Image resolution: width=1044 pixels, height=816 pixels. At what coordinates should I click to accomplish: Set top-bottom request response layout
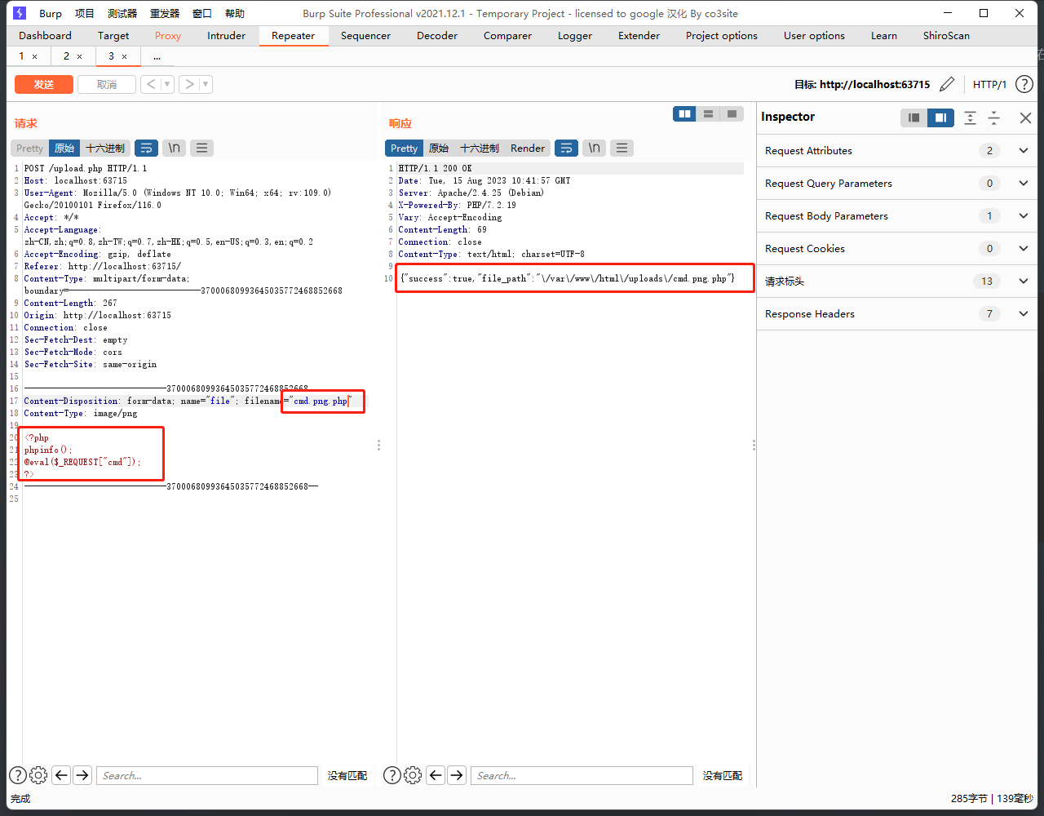click(x=708, y=113)
